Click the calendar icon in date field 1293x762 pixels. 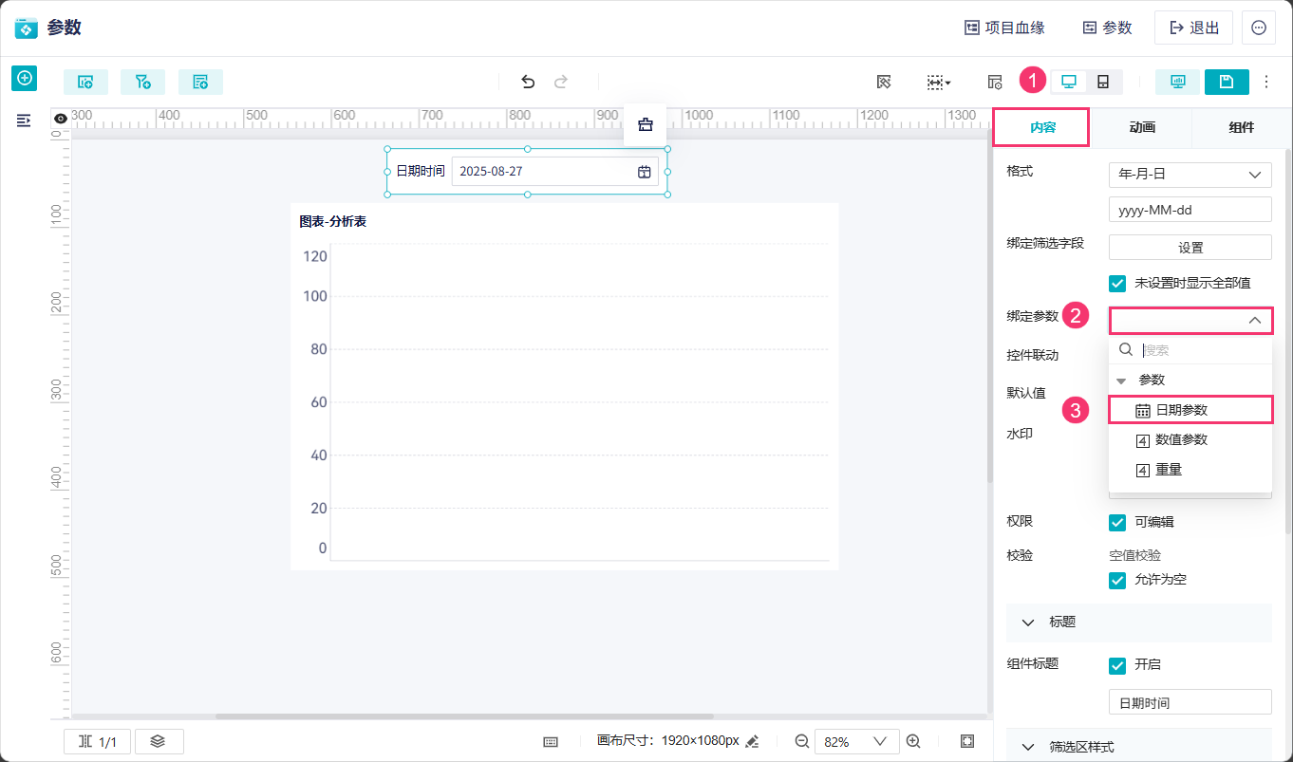(645, 172)
